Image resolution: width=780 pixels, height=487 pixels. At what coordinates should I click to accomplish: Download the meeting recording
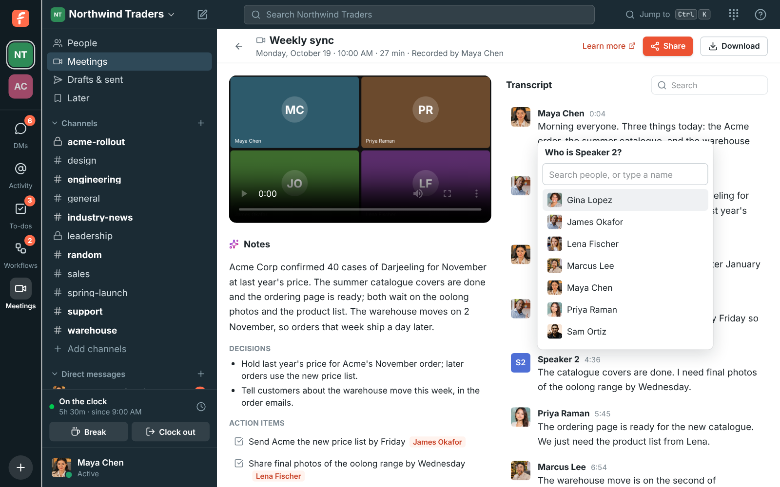(x=734, y=46)
